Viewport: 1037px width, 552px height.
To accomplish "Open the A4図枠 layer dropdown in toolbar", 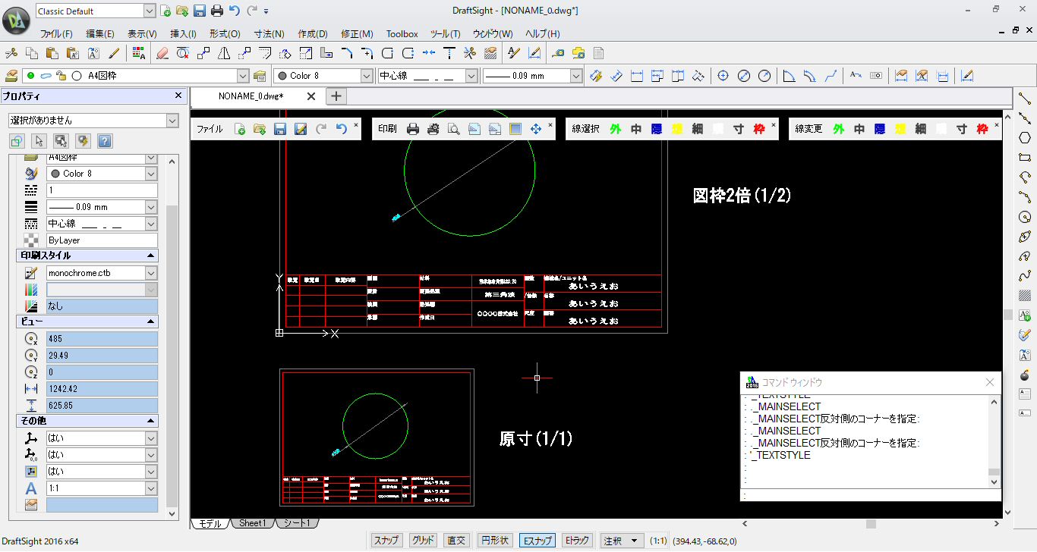I will [x=243, y=76].
